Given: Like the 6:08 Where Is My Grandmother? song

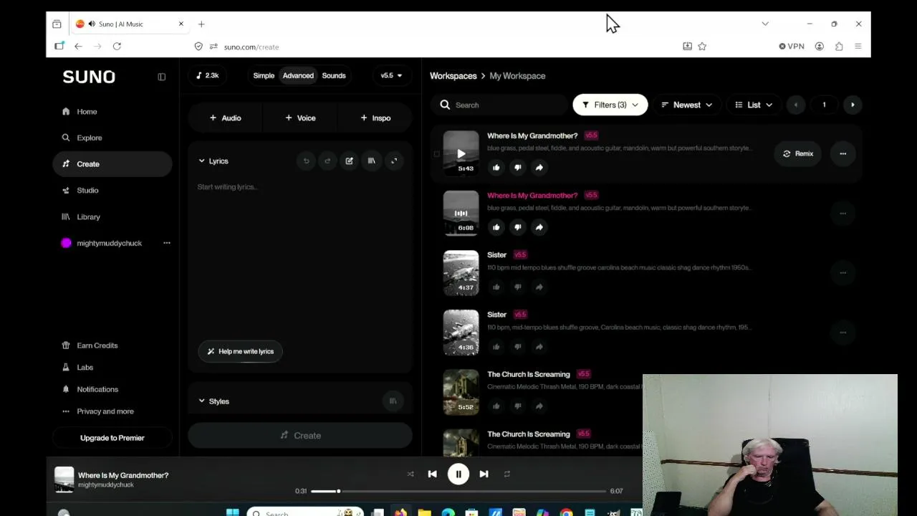Looking at the screenshot, I should pos(496,227).
